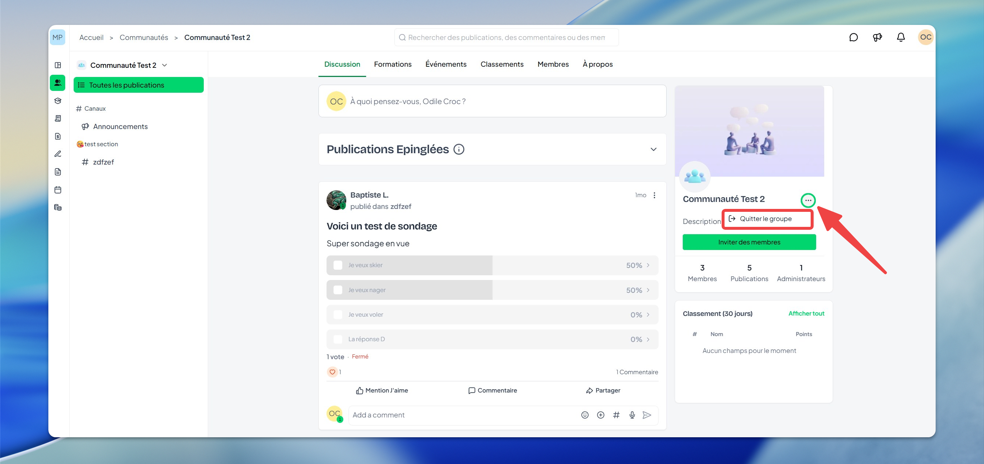The image size is (984, 464).
Task: Check the 'La réponse D' poll option
Action: (338, 339)
